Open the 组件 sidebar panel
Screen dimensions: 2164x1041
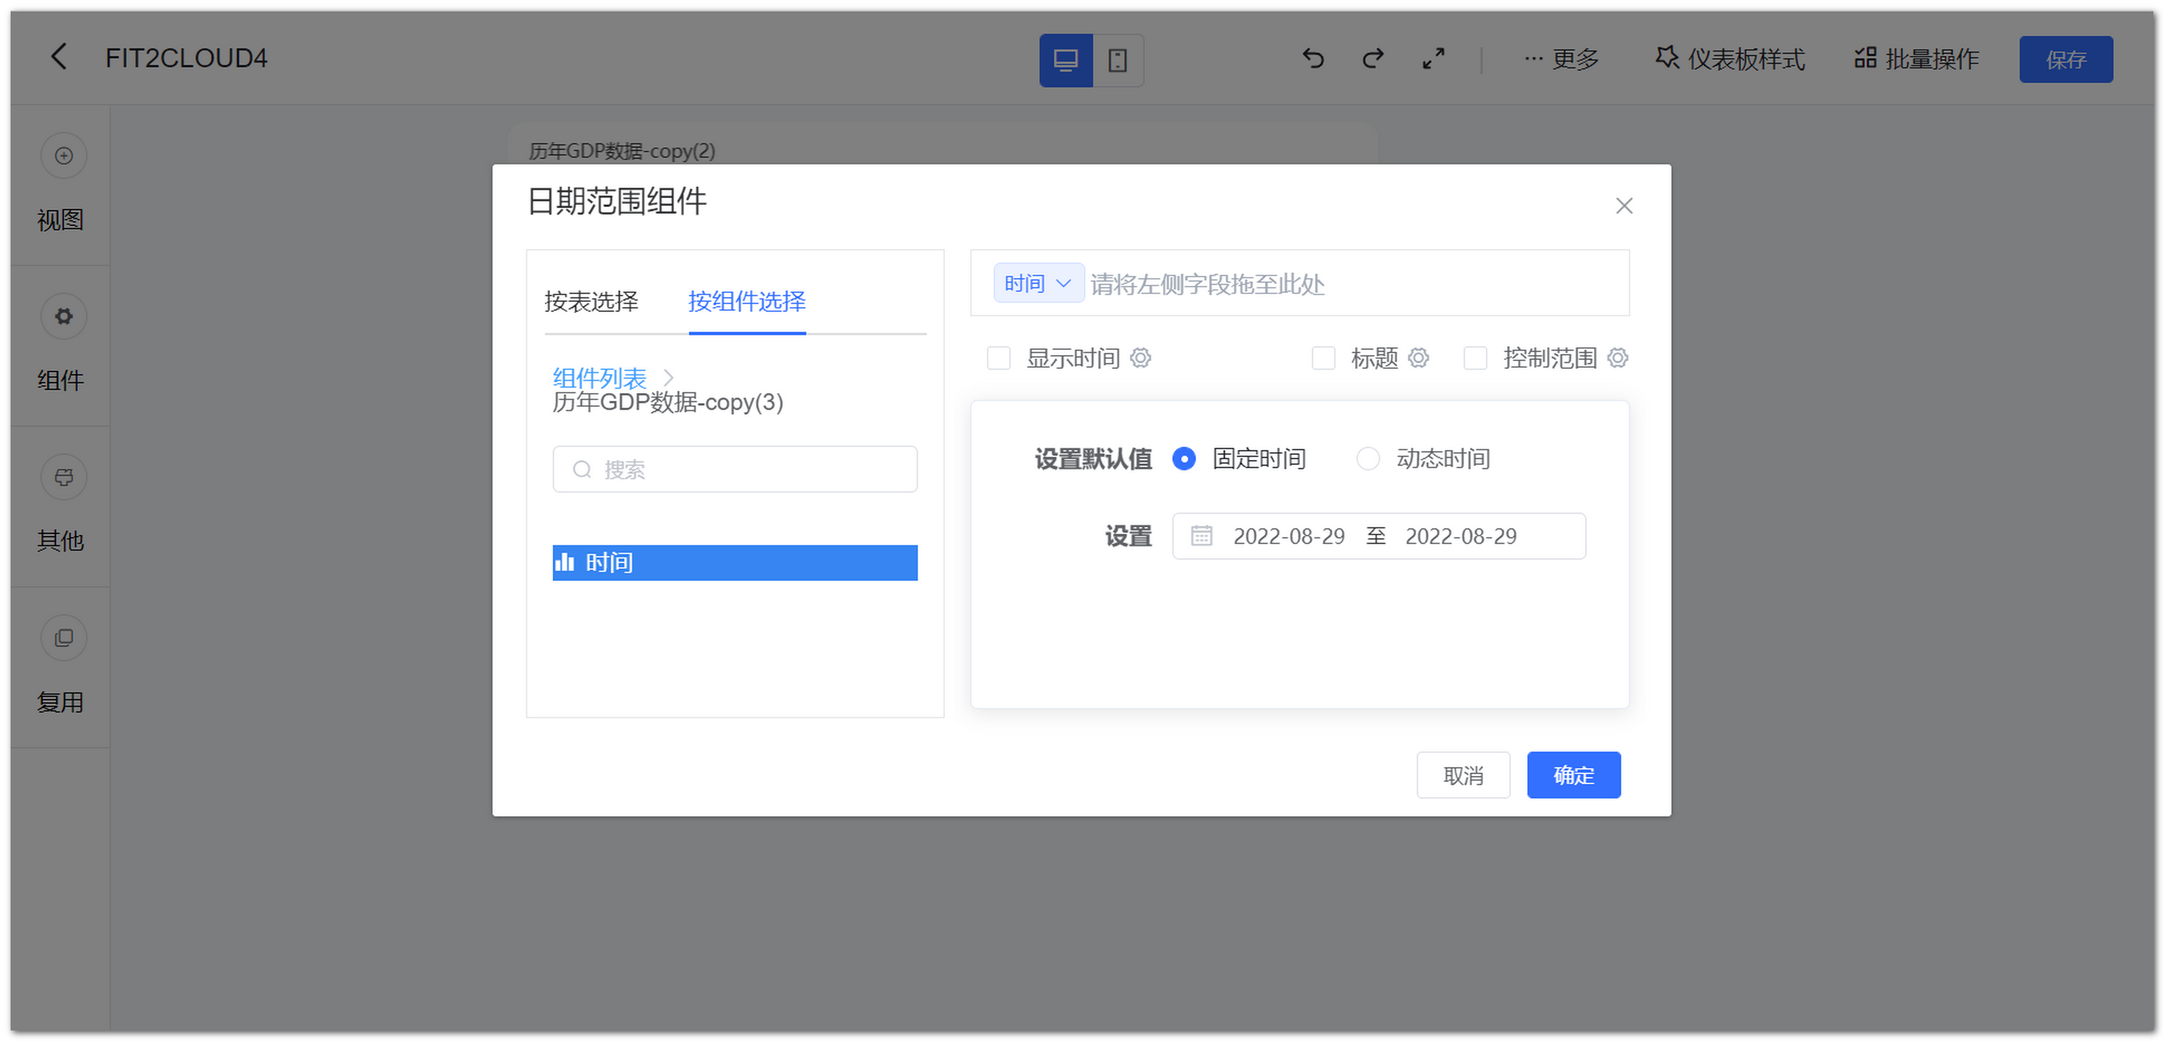pyautogui.click(x=60, y=345)
